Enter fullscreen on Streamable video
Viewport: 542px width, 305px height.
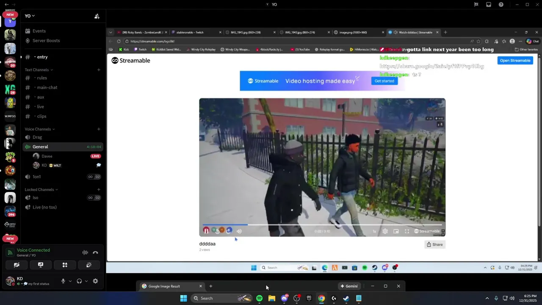point(407,231)
